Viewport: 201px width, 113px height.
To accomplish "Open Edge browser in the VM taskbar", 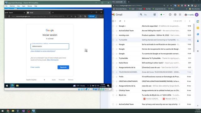I will [12, 86].
